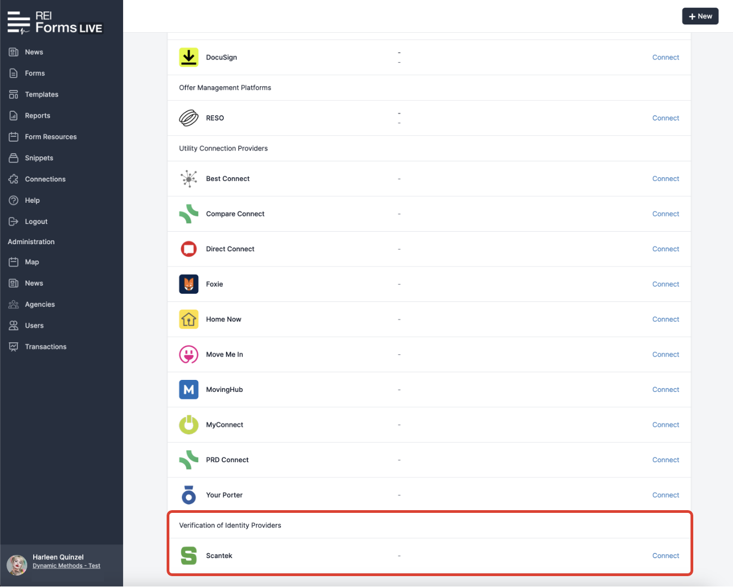Click the RESO provider logo

pos(189,118)
